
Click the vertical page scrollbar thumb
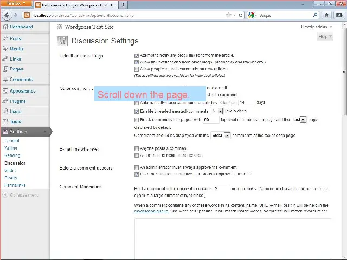[x=344, y=71]
